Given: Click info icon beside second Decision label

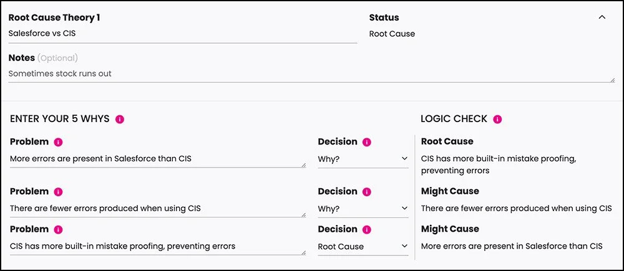Looking at the screenshot, I should (367, 192).
